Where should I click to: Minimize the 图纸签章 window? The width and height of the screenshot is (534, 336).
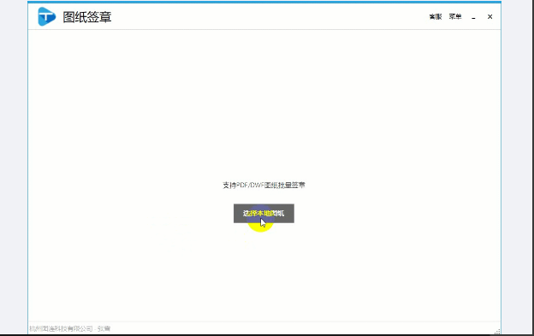coord(473,16)
